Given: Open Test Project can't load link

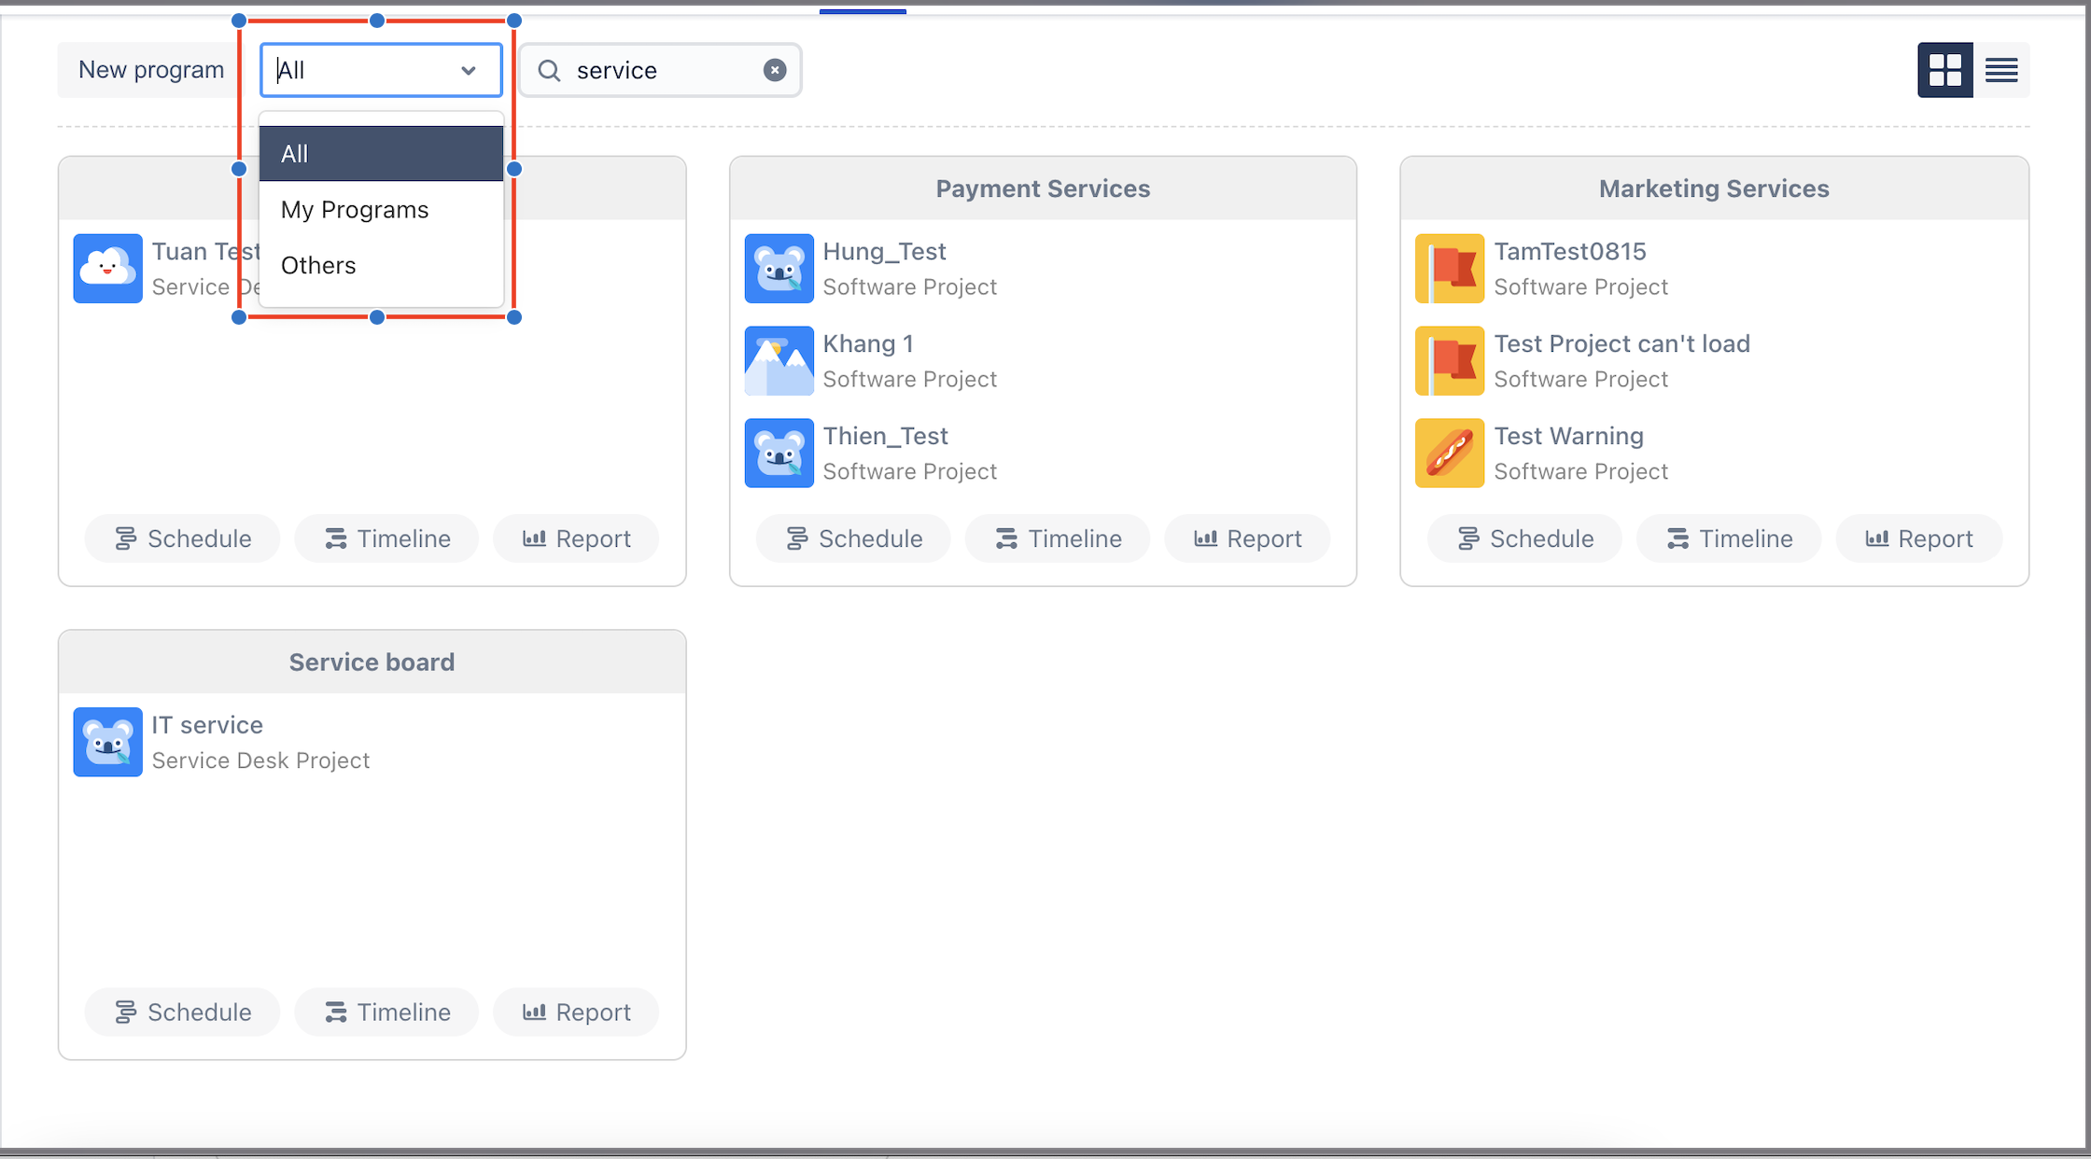Looking at the screenshot, I should 1621,343.
